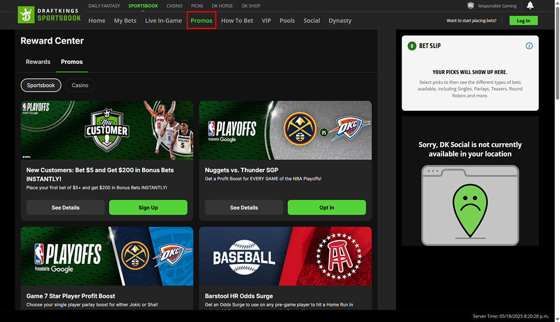Select the Sportsbook filter chip
The image size is (560, 322).
click(x=41, y=85)
